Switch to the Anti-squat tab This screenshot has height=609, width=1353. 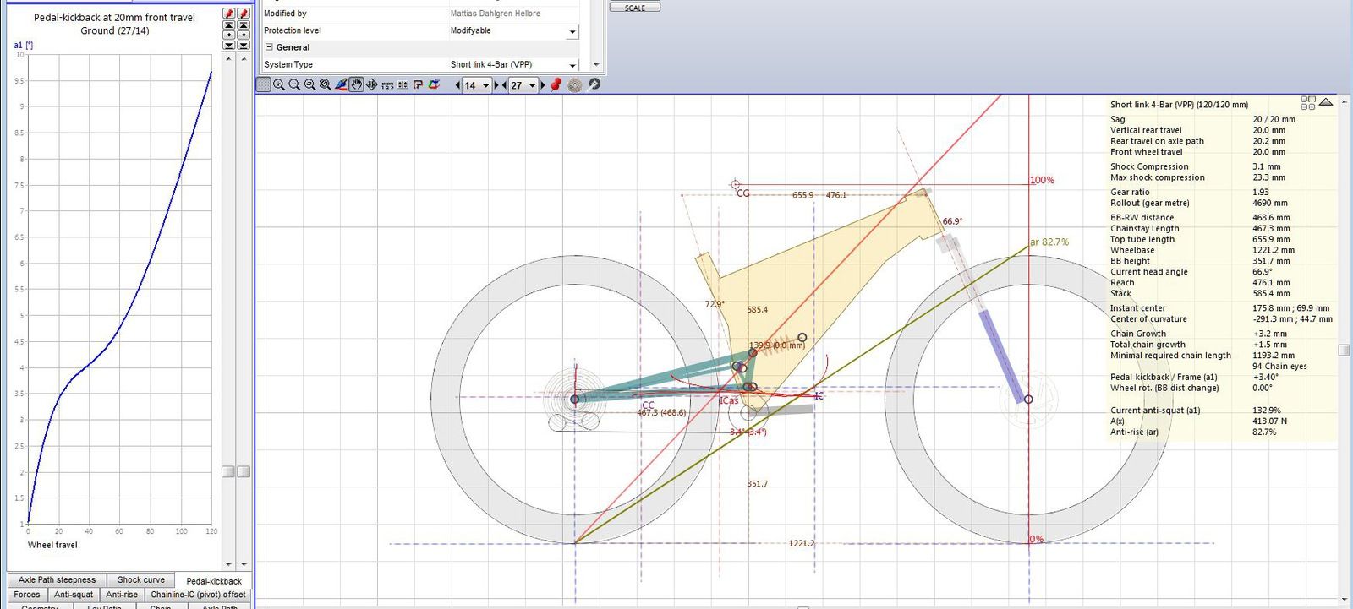(x=74, y=595)
